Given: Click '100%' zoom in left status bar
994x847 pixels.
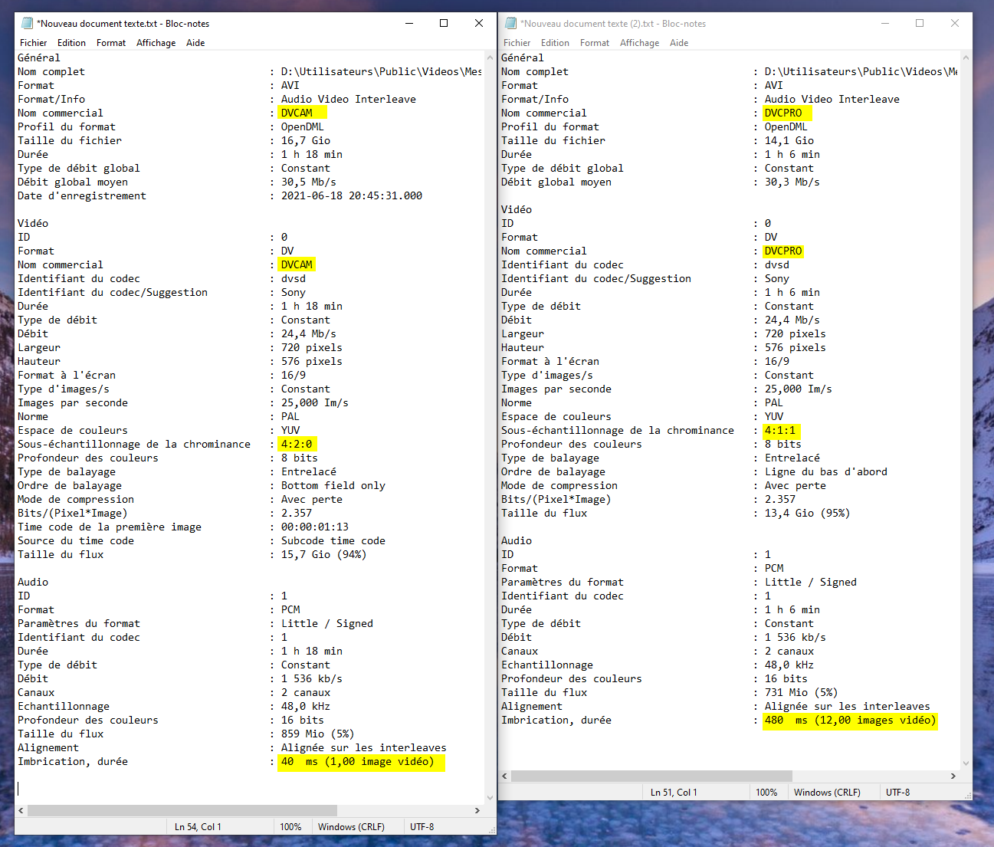Looking at the screenshot, I should point(290,827).
